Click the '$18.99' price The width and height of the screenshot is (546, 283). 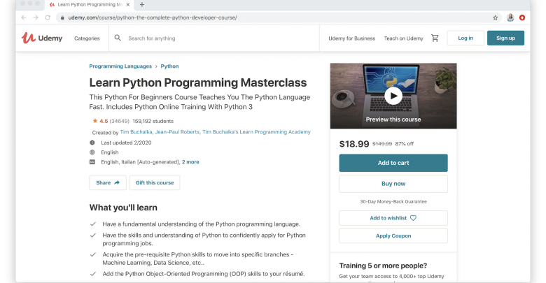[354, 144]
